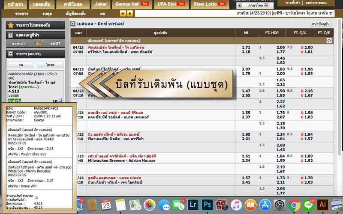Launch Photoshop from the dock
This screenshot has width=343, height=214.
[207, 205]
